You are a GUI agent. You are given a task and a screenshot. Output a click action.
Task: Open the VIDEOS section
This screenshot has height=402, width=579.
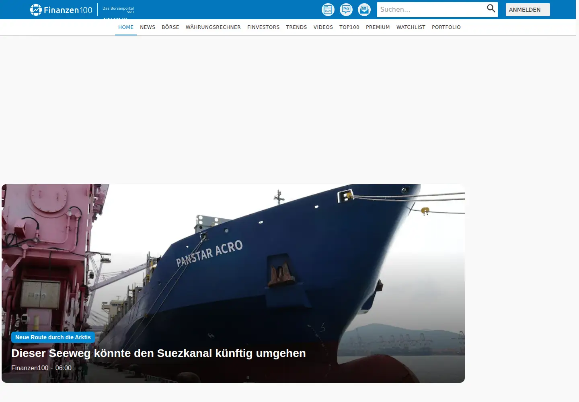coord(323,27)
